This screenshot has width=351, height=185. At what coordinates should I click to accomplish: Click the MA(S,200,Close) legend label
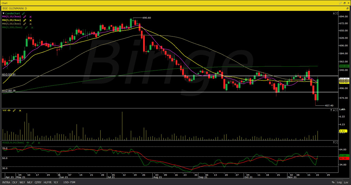coord(12,27)
